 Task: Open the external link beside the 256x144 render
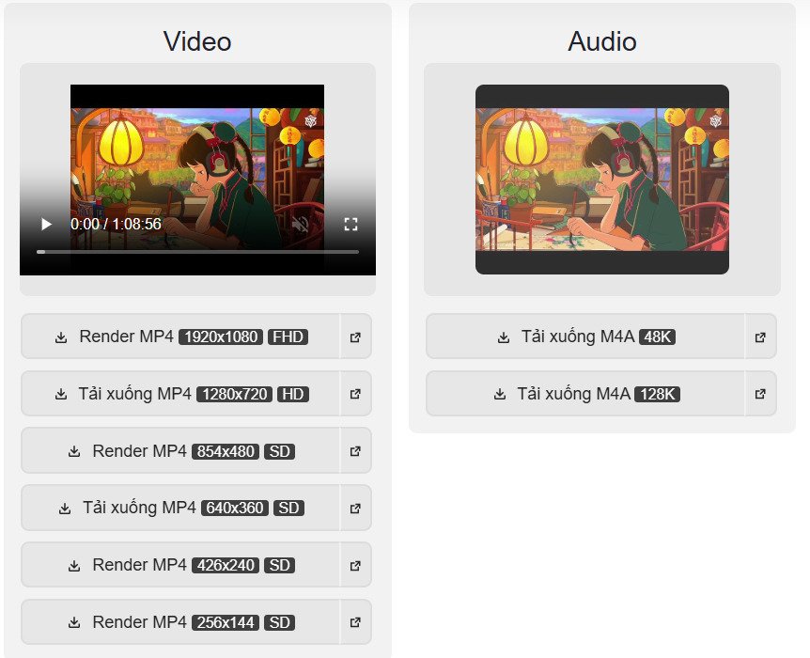pos(355,621)
